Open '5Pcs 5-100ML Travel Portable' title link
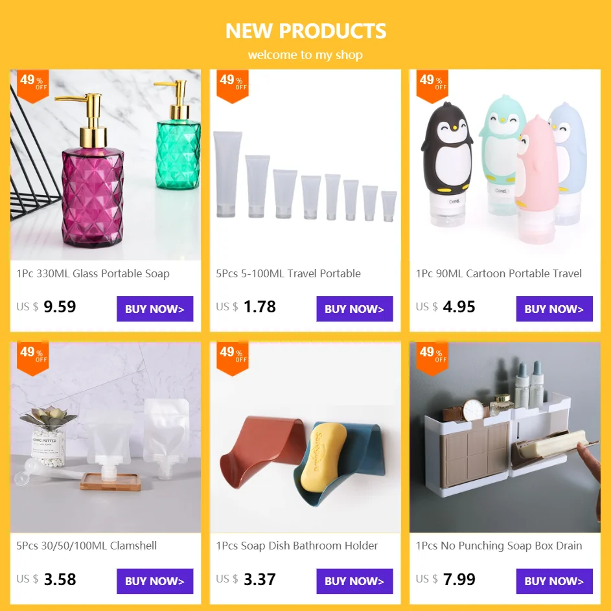Screen dimensions: 611x611 click(x=288, y=273)
